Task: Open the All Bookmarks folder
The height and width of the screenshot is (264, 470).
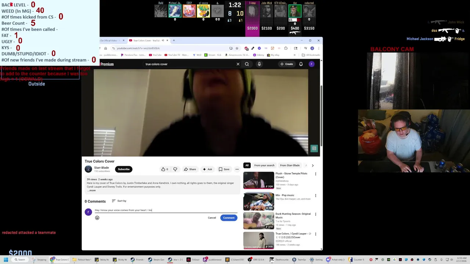Action: tap(311, 55)
